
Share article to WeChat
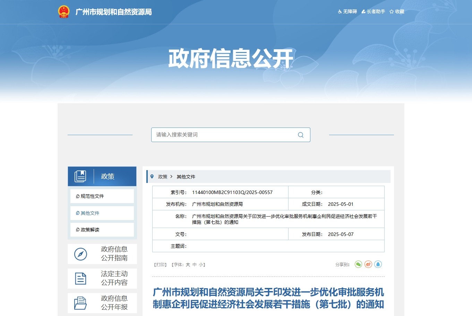click(x=358, y=264)
